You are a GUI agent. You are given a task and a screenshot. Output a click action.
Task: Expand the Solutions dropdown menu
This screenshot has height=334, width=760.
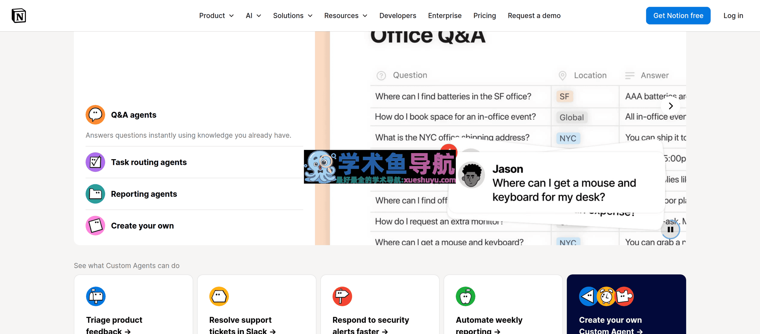[293, 16]
